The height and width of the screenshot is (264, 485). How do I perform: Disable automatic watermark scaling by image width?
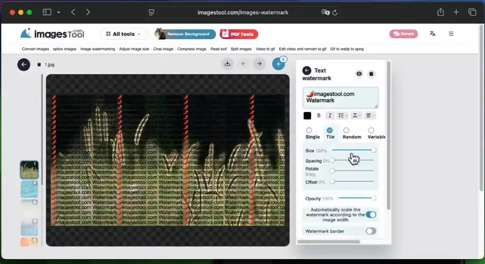pyautogui.click(x=371, y=215)
